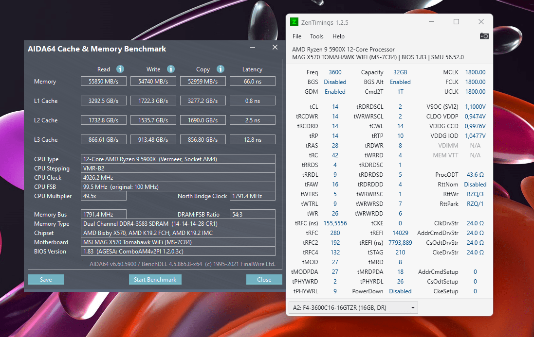Close the ZenTimings window
Image resolution: width=534 pixels, height=337 pixels.
point(481,22)
